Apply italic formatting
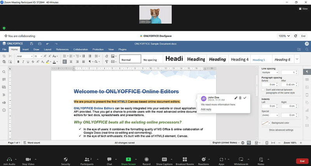 23,62
